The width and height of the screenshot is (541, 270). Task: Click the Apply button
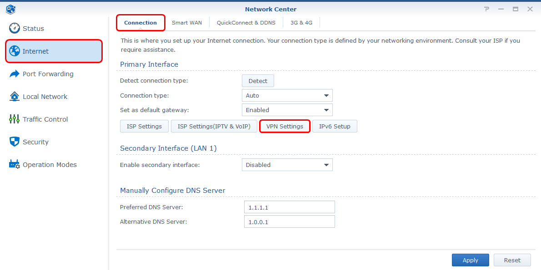pyautogui.click(x=470, y=260)
